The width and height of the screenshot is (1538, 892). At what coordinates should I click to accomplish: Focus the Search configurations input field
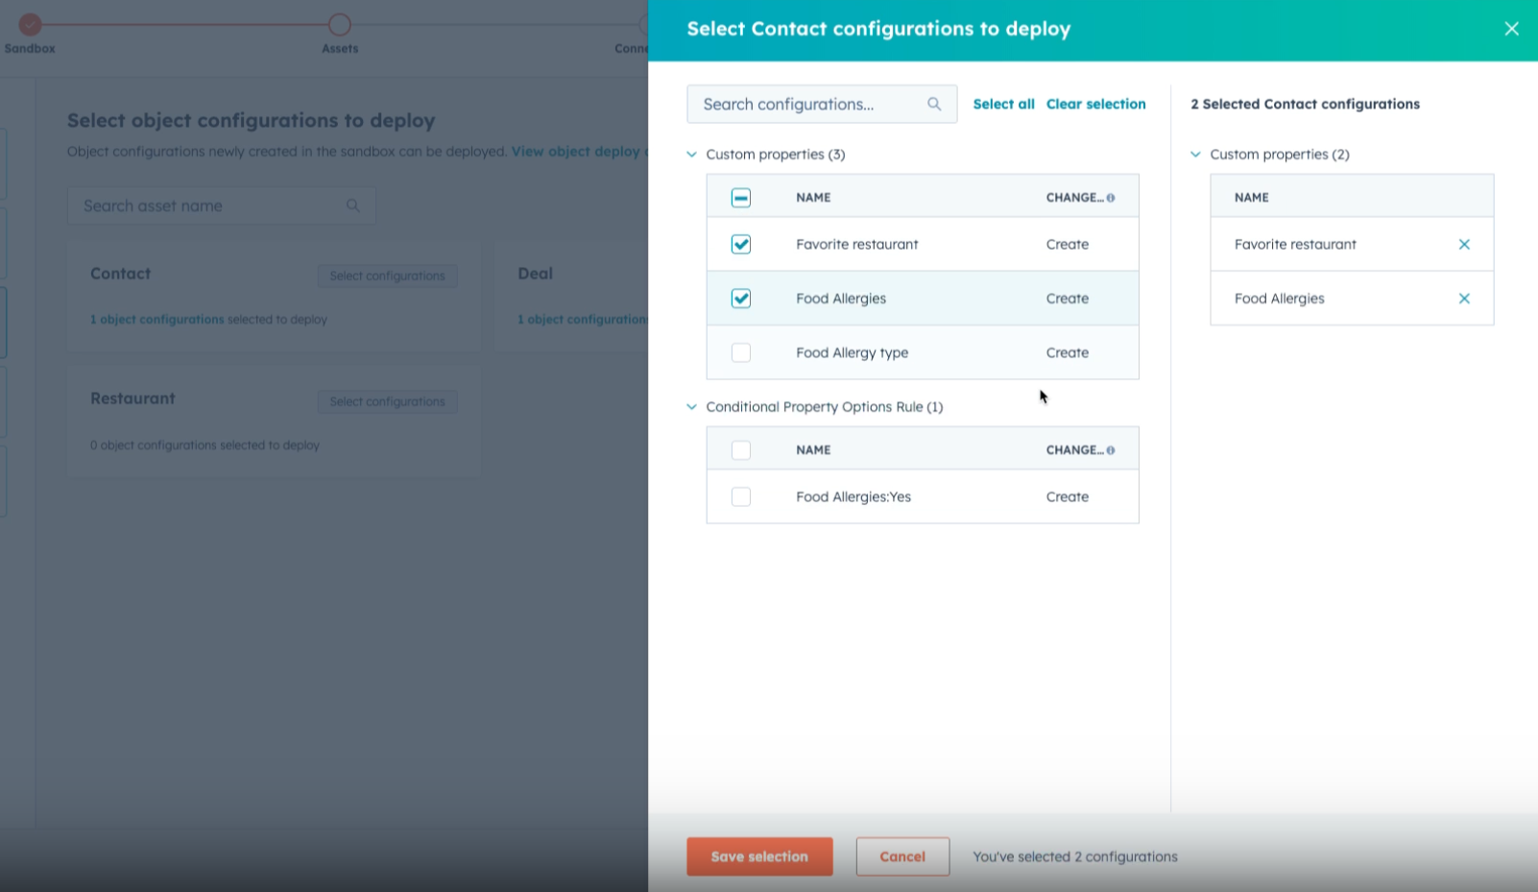(806, 105)
